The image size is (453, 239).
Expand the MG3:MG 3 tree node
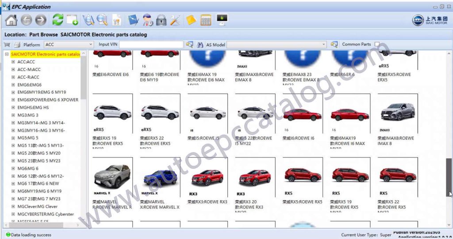point(13,115)
